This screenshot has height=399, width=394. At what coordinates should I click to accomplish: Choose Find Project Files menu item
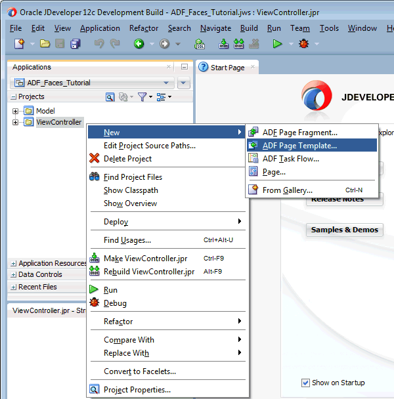coord(167,177)
